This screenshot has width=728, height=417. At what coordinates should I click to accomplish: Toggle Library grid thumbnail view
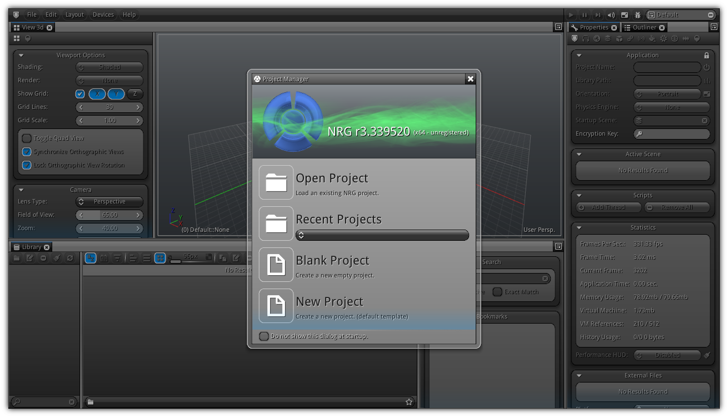point(160,258)
